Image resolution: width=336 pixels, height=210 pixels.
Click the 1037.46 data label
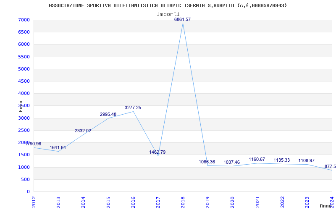232,162
